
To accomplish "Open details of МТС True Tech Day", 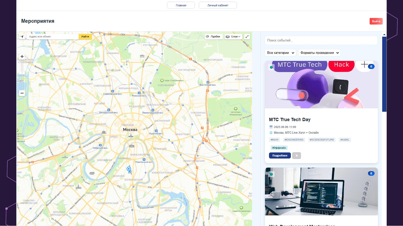I will [280, 155].
